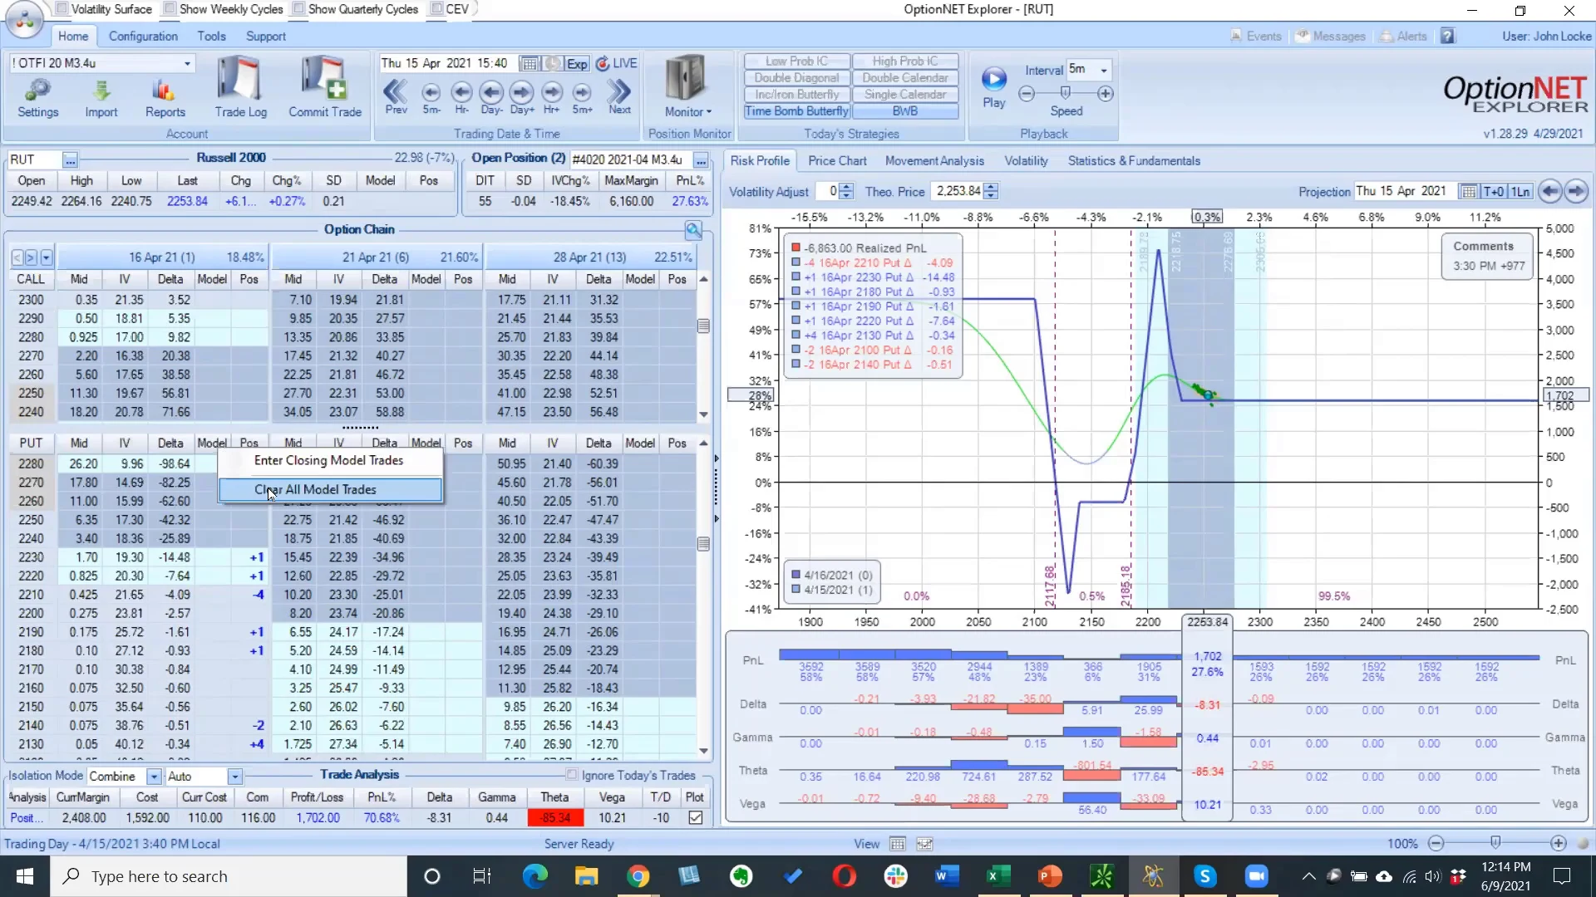Select the Time Bomb Butterfly strategy
Viewport: 1596px width, 897px height.
point(796,111)
